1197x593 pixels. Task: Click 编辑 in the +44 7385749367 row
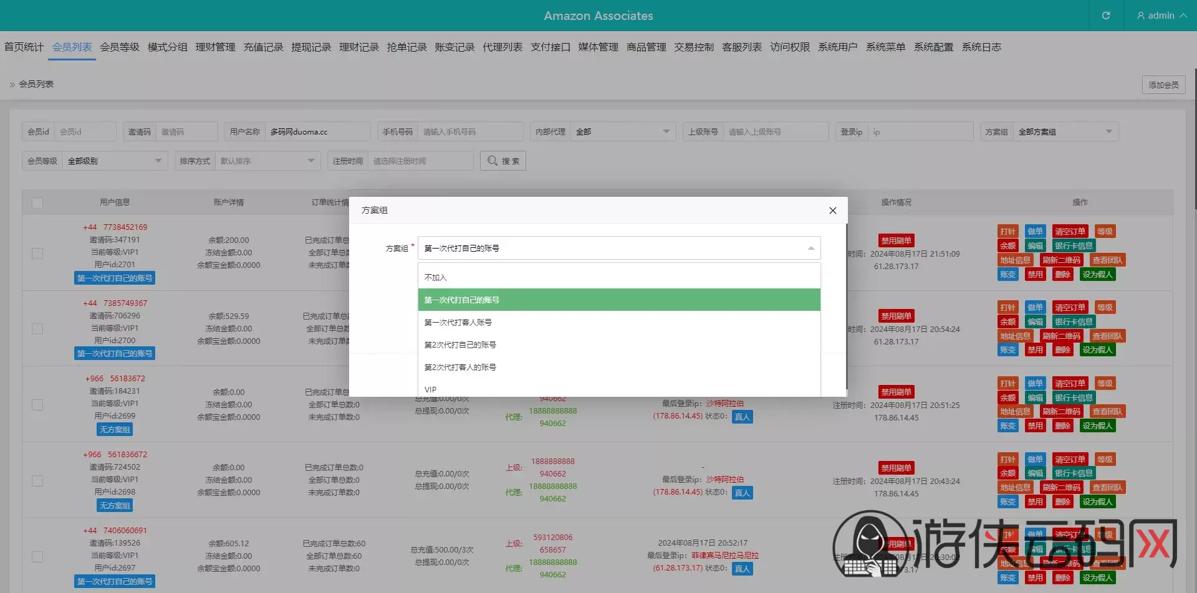(x=1035, y=322)
